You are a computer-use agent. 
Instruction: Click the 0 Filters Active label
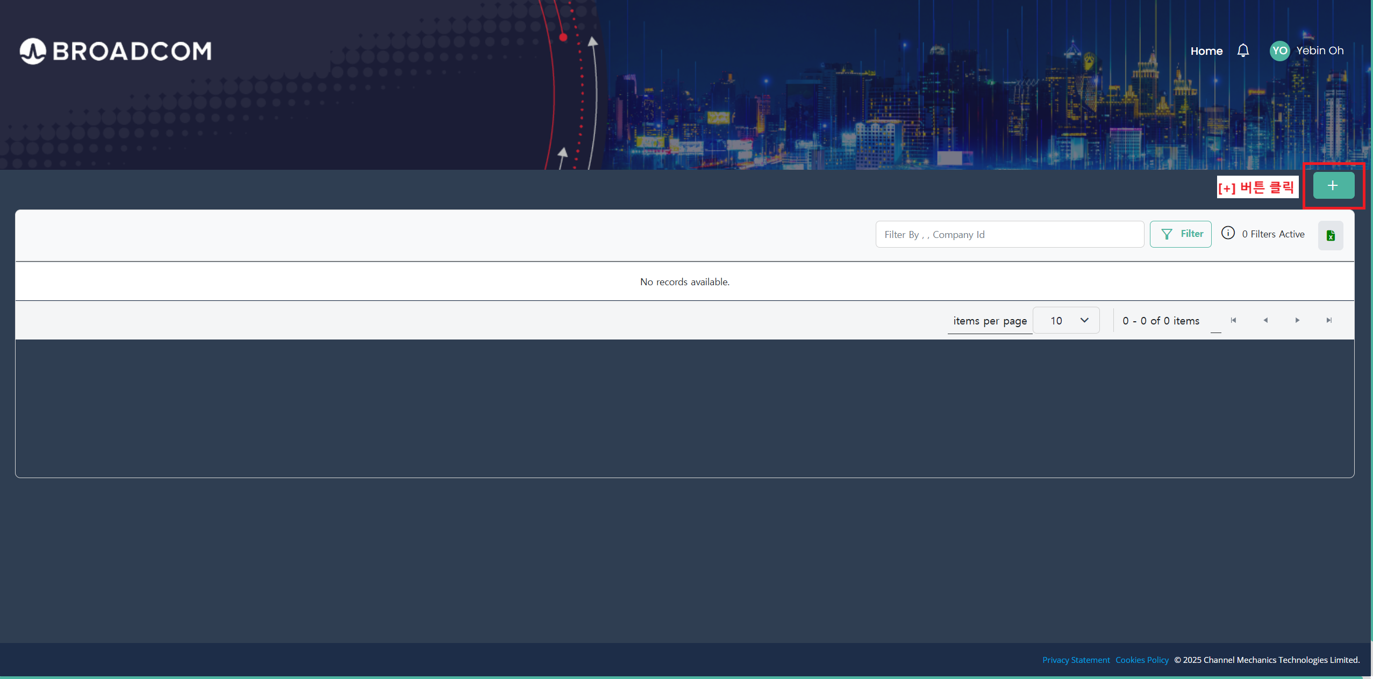pyautogui.click(x=1273, y=234)
